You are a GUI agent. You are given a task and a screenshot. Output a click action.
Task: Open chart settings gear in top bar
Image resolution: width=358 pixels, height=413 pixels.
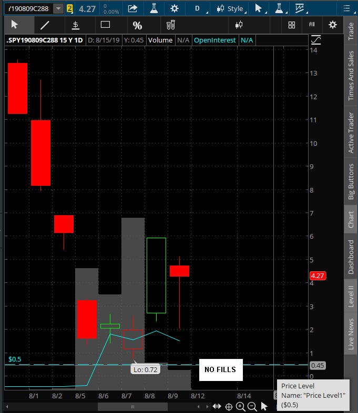(x=175, y=9)
